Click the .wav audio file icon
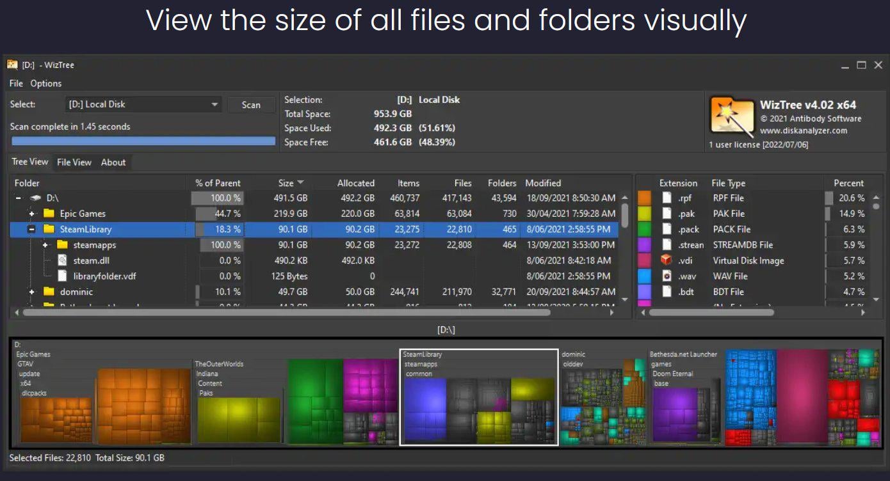Viewport: 890px width, 481px height. (x=667, y=276)
